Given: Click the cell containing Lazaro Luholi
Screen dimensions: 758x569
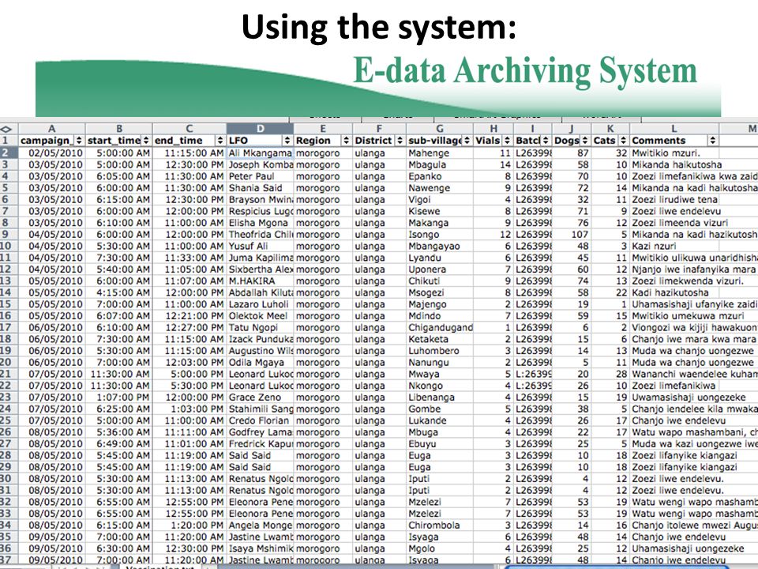Looking at the screenshot, I should coord(260,304).
